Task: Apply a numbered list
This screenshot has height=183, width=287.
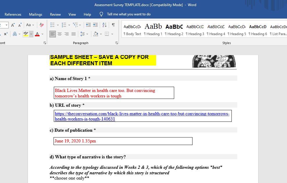Action: pos(64,25)
